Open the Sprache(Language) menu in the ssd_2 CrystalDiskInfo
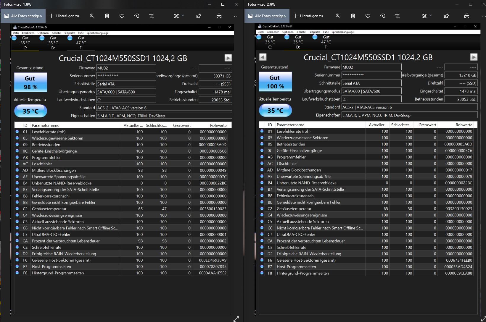 coord(343,32)
